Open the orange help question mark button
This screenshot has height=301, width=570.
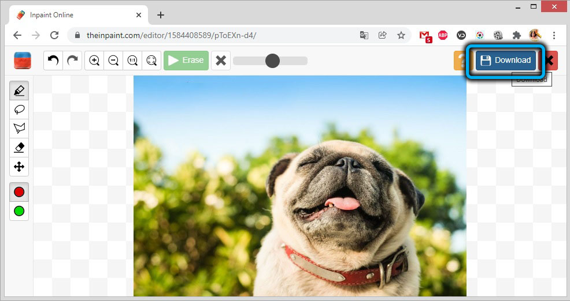point(460,60)
